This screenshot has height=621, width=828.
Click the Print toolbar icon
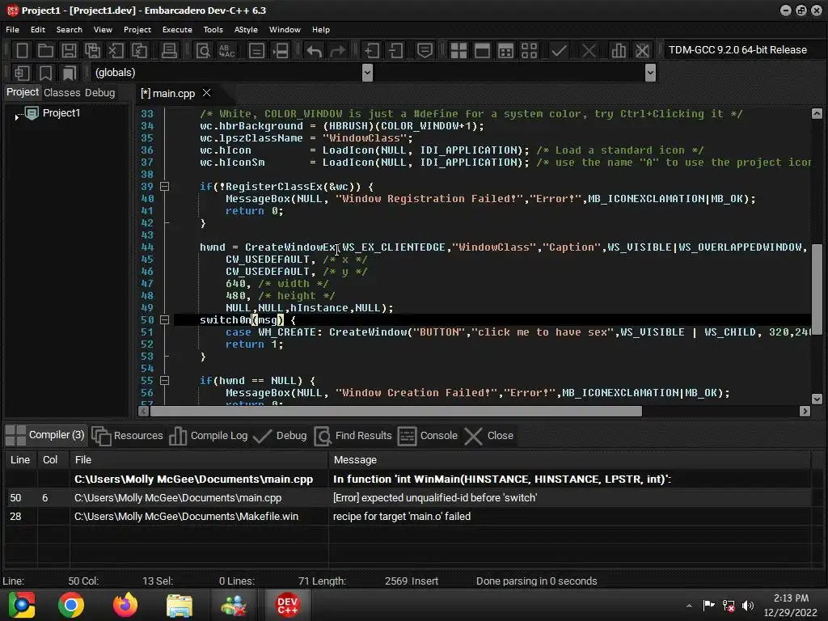(169, 51)
